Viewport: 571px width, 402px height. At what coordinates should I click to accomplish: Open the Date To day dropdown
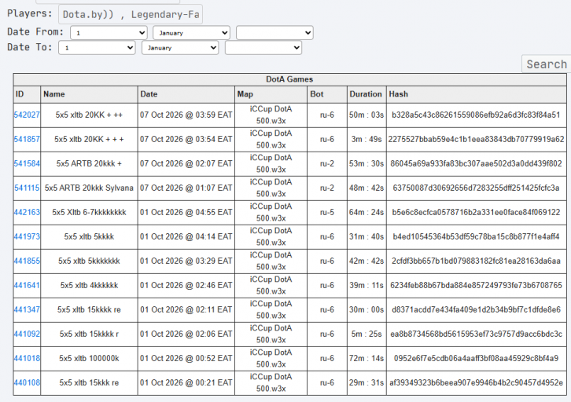click(x=98, y=48)
